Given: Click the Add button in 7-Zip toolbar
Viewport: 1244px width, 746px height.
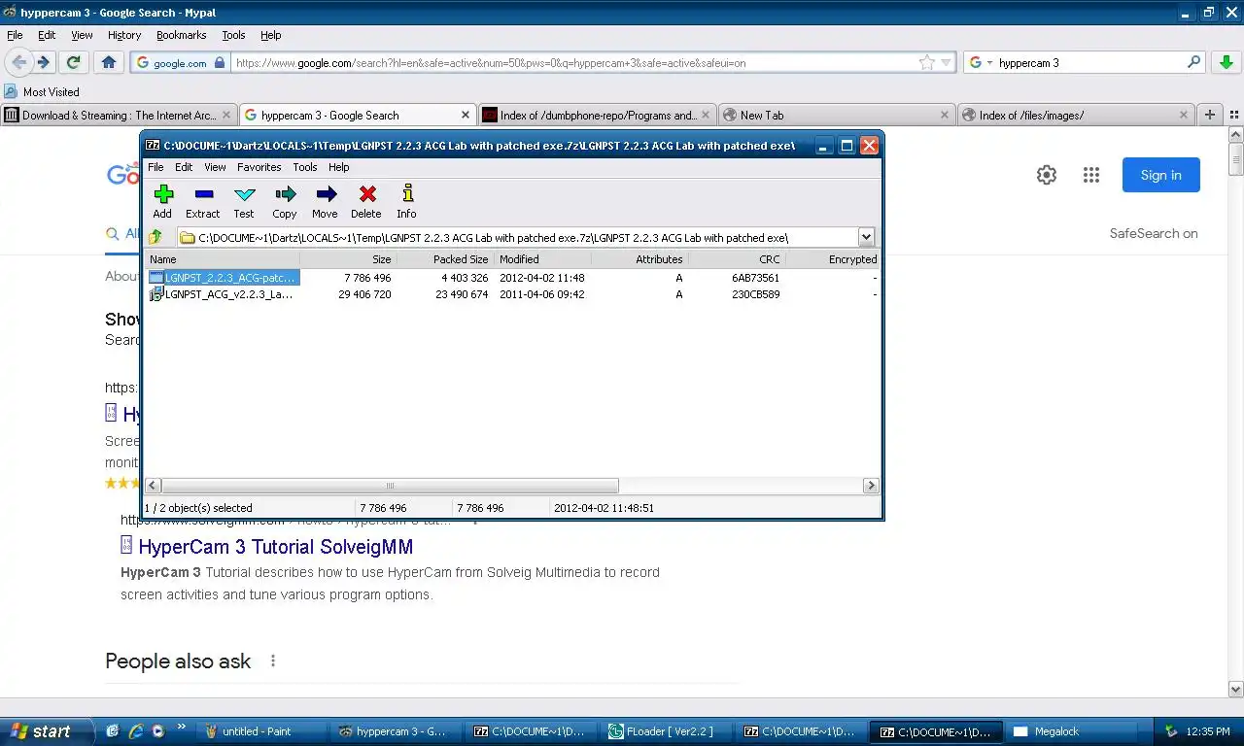Looking at the screenshot, I should [x=162, y=202].
